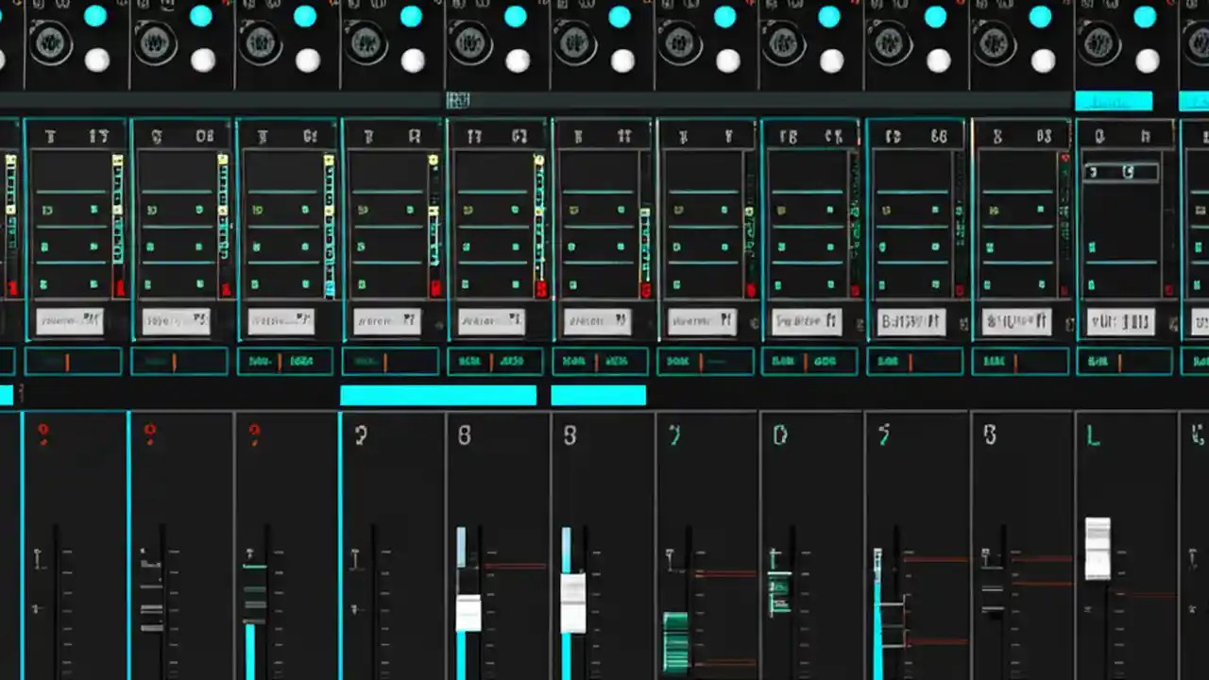1209x680 pixels.
Task: Open the value readout box under channel 4
Action: coord(390,361)
